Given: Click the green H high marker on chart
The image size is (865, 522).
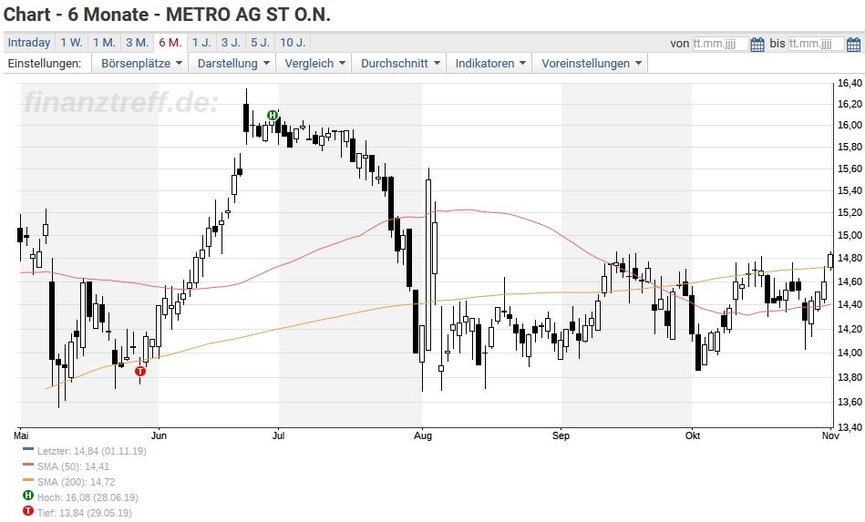Looking at the screenshot, I should pos(273,115).
